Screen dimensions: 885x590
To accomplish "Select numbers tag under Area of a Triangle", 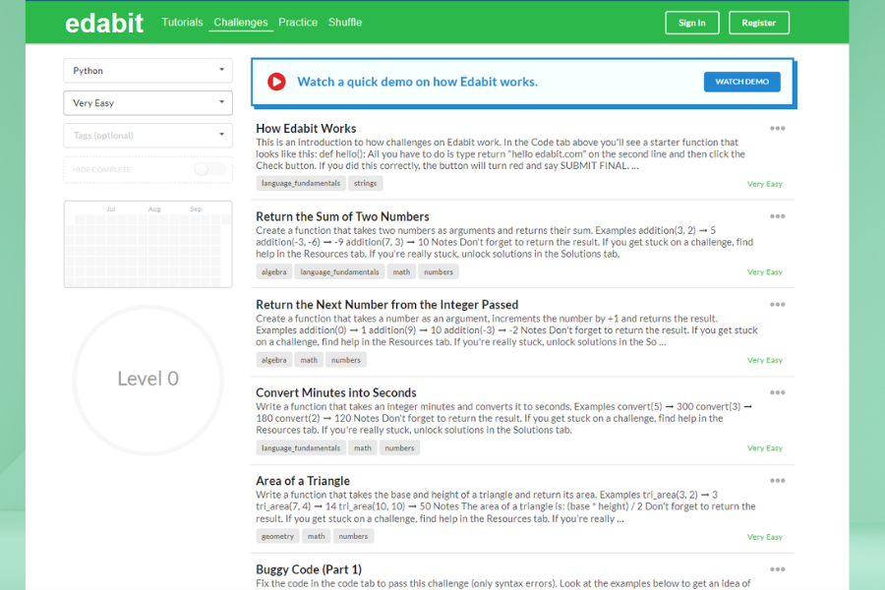I will [x=353, y=536].
